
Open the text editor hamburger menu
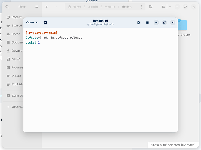[148, 22]
